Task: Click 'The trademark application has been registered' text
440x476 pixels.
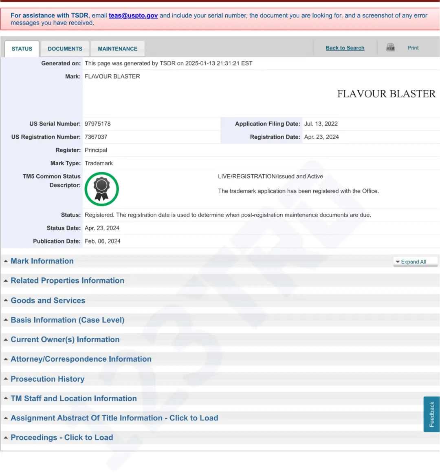Action: pos(298,191)
